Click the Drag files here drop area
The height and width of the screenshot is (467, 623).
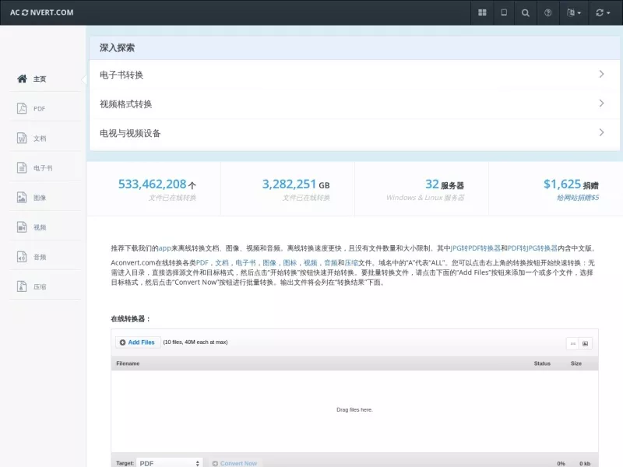coord(354,410)
